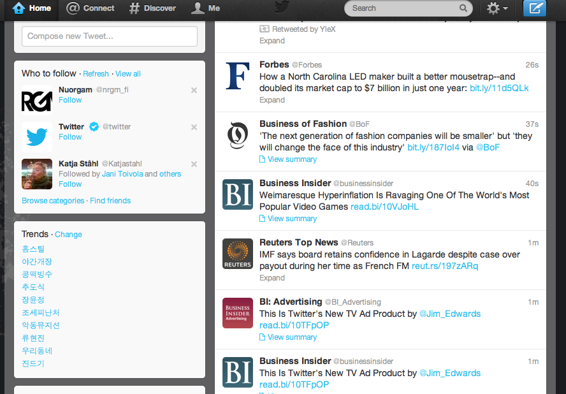Screen dimensions: 566x394
Task: Open the Discover tab
Action: pyautogui.click(x=152, y=8)
